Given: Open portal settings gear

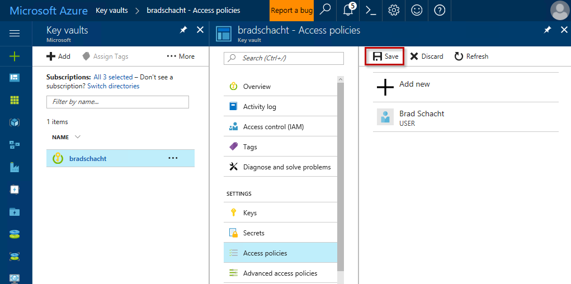Looking at the screenshot, I should (394, 10).
